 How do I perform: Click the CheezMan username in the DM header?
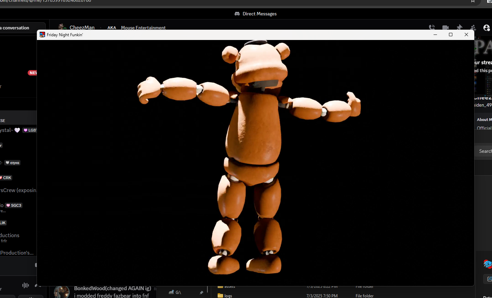coord(82,28)
